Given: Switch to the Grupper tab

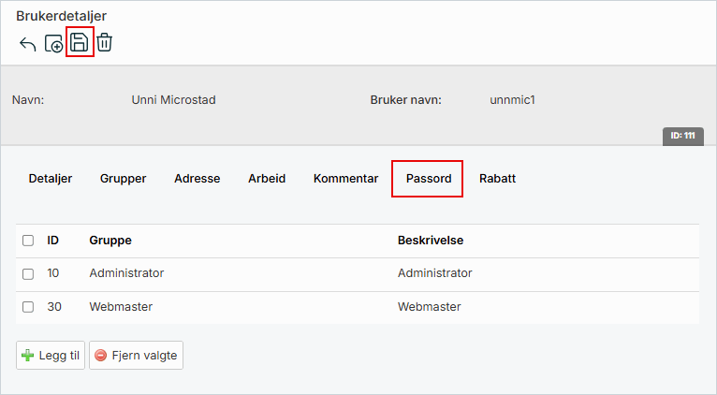Looking at the screenshot, I should [x=123, y=179].
